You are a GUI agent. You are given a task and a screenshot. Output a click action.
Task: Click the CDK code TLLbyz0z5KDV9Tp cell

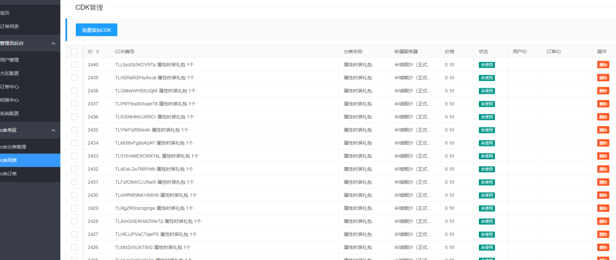pos(135,65)
